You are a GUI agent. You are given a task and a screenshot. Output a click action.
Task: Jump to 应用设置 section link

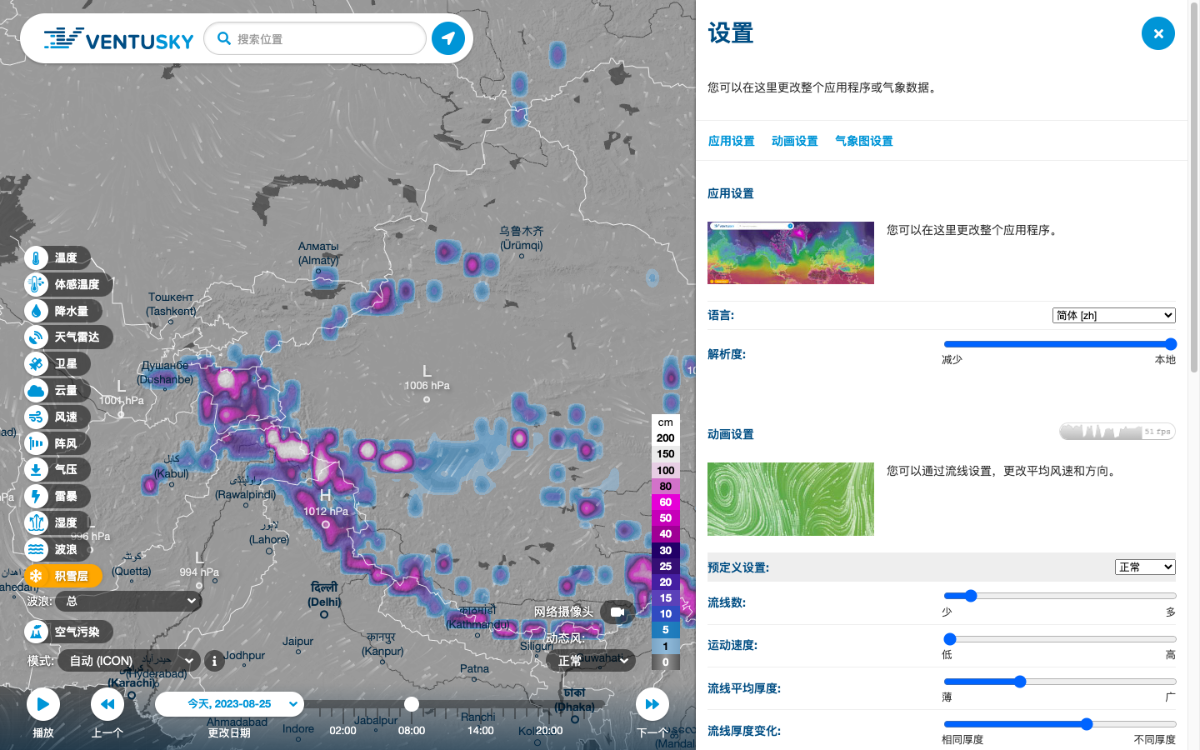coord(731,141)
